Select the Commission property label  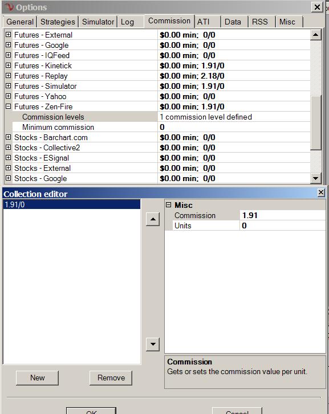195,215
